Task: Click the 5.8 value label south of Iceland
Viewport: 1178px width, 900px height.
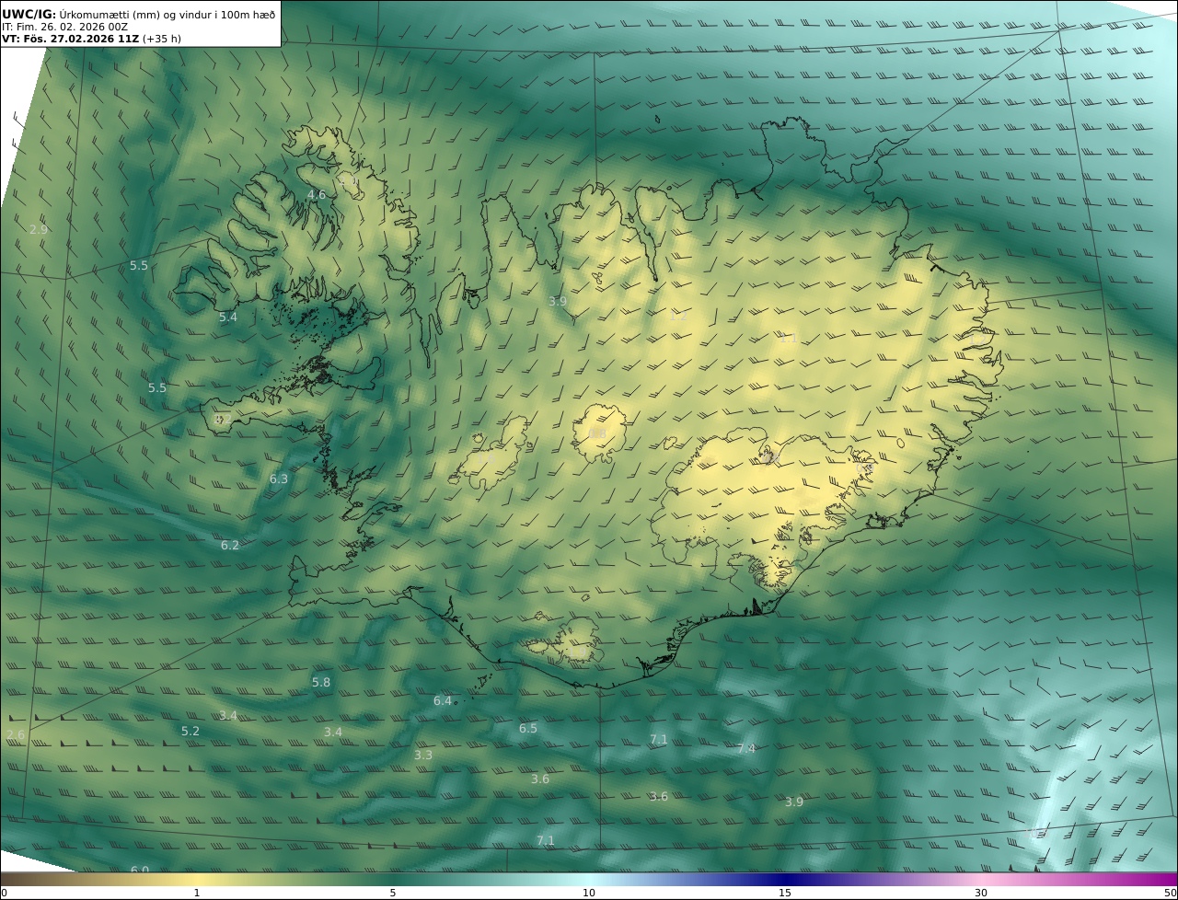Action: [321, 683]
